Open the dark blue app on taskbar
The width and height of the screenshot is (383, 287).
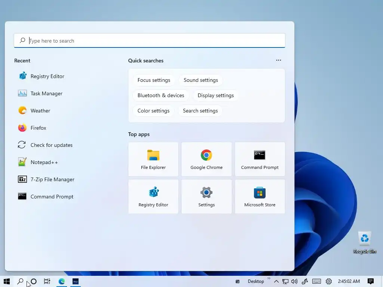pyautogui.click(x=76, y=281)
